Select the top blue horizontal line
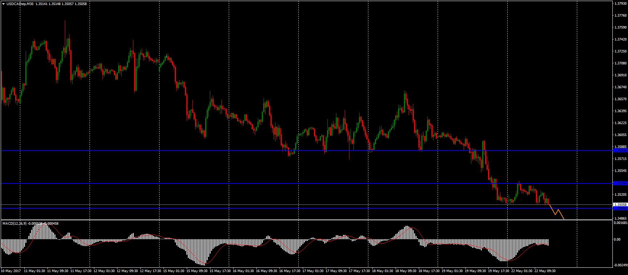 click(x=218, y=150)
